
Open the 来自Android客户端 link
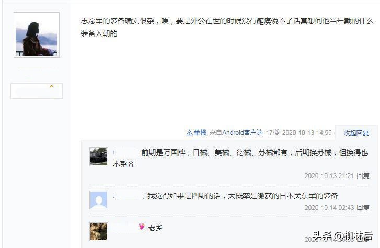pyautogui.click(x=236, y=133)
